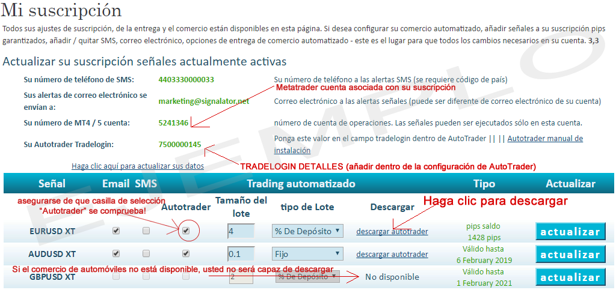616x290 pixels.
Task: Click the 'tipo de Lote' subheader
Action: 306,207
